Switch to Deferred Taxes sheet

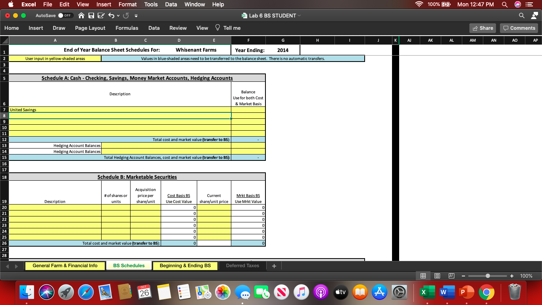(242, 266)
